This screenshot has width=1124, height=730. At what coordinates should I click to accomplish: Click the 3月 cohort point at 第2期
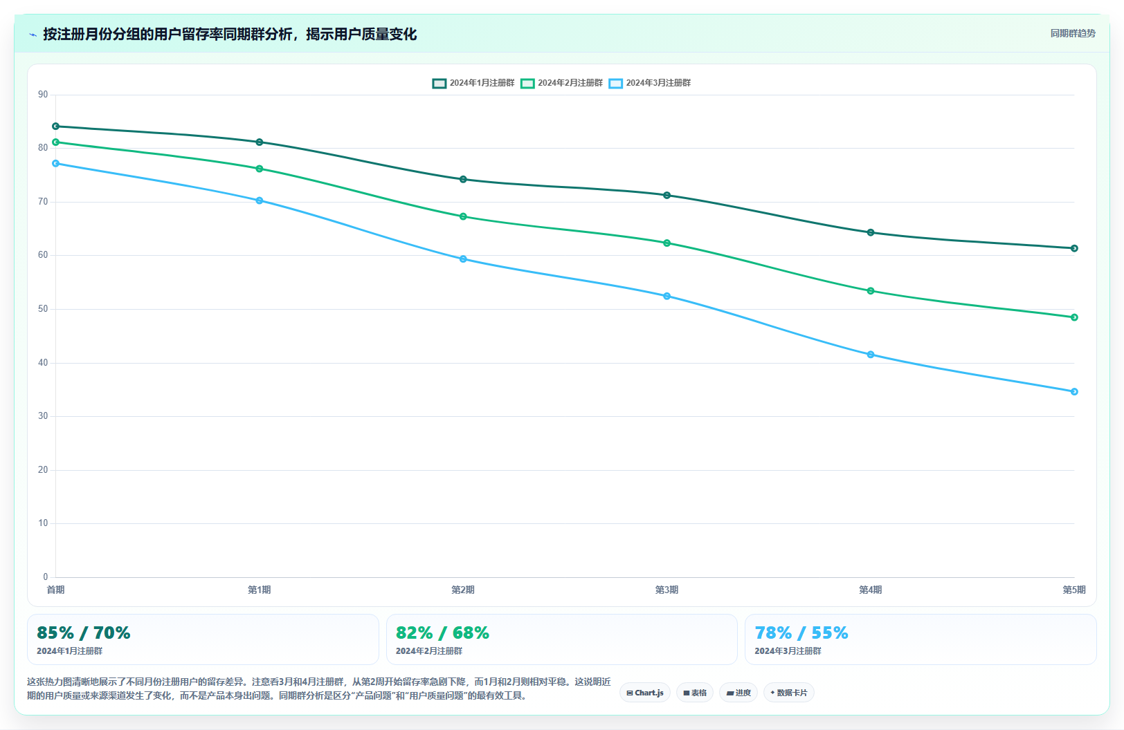(463, 259)
